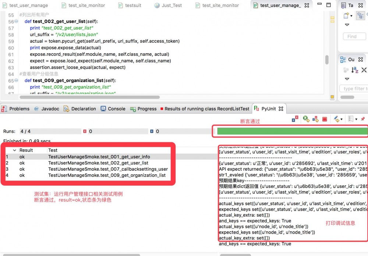Click the sort chevron in results table header
This screenshot has width=368, height=256.
click(15, 150)
